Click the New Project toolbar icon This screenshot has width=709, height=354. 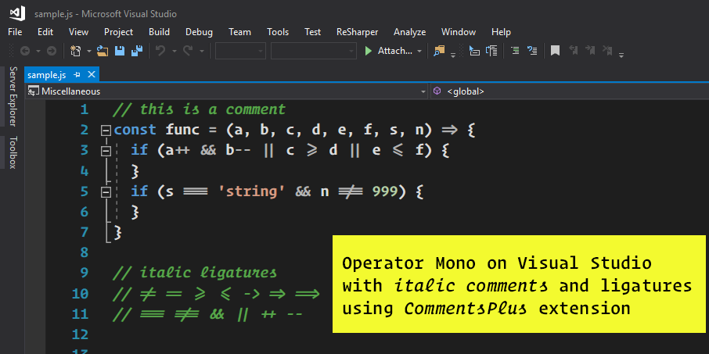point(75,51)
